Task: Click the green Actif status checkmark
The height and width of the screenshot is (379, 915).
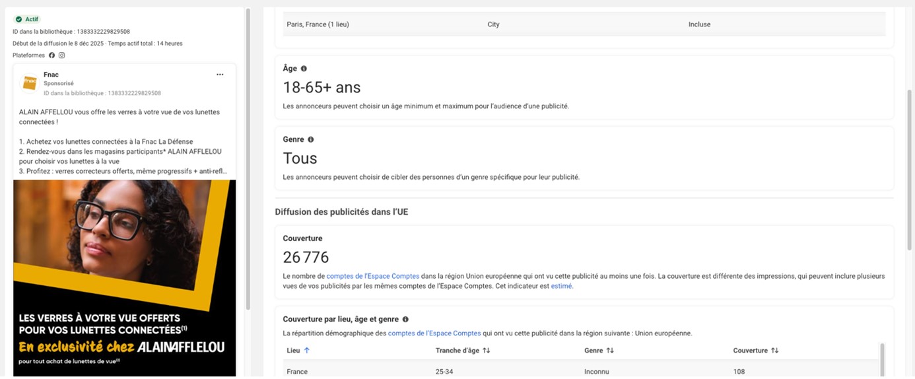Action: click(x=19, y=20)
